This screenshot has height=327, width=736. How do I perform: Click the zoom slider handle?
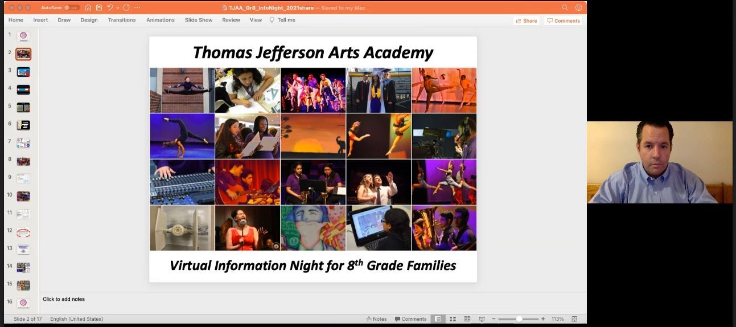pyautogui.click(x=519, y=319)
